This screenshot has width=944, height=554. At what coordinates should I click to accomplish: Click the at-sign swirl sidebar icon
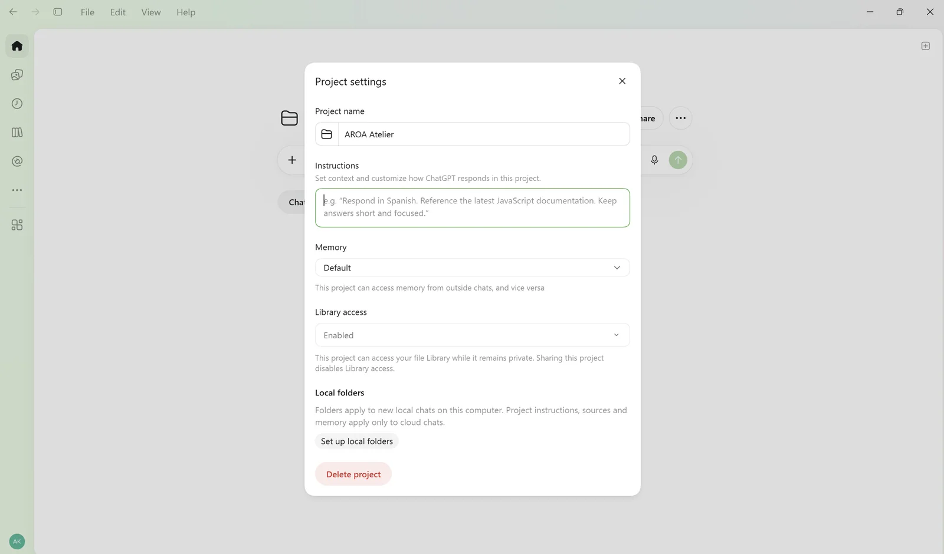pos(17,161)
